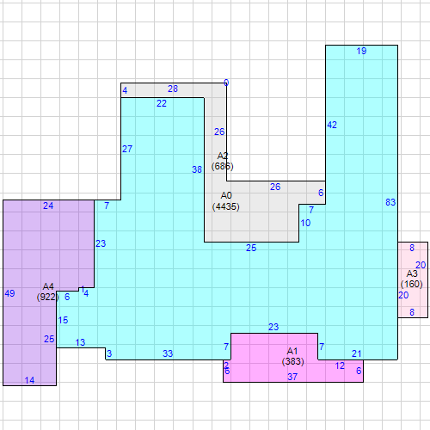Screen dimensions: 430x430
Task: Select the dimension value 21
Action: point(357,354)
